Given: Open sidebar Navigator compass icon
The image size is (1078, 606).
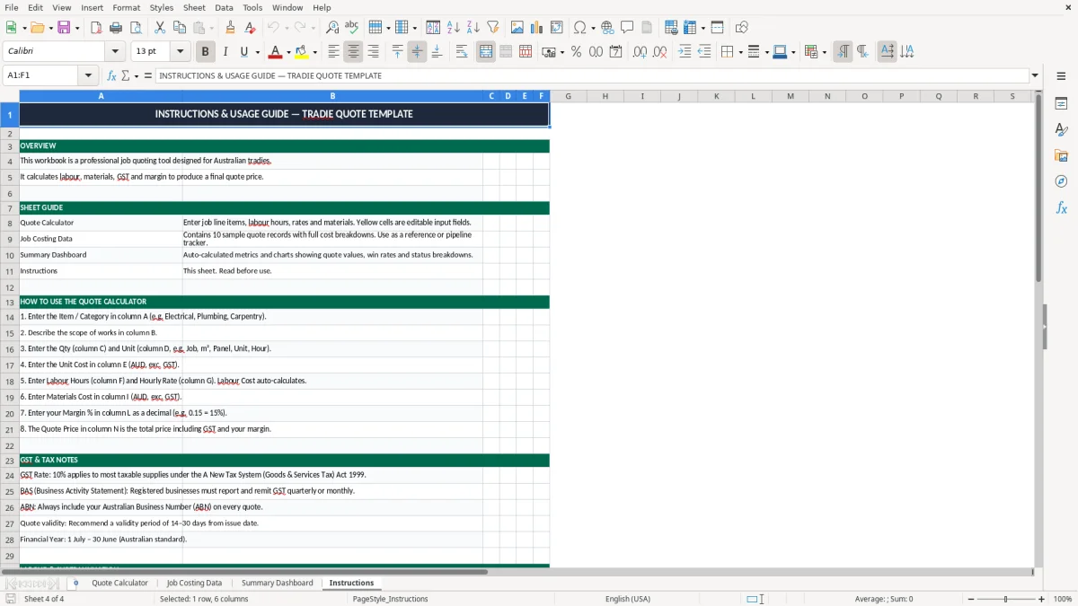Looking at the screenshot, I should pyautogui.click(x=1061, y=181).
